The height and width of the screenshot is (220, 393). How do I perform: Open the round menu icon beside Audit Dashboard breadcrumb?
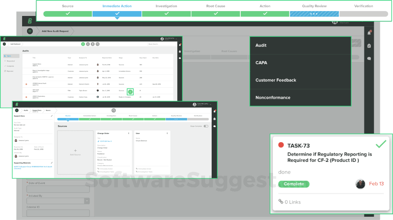(4, 44)
